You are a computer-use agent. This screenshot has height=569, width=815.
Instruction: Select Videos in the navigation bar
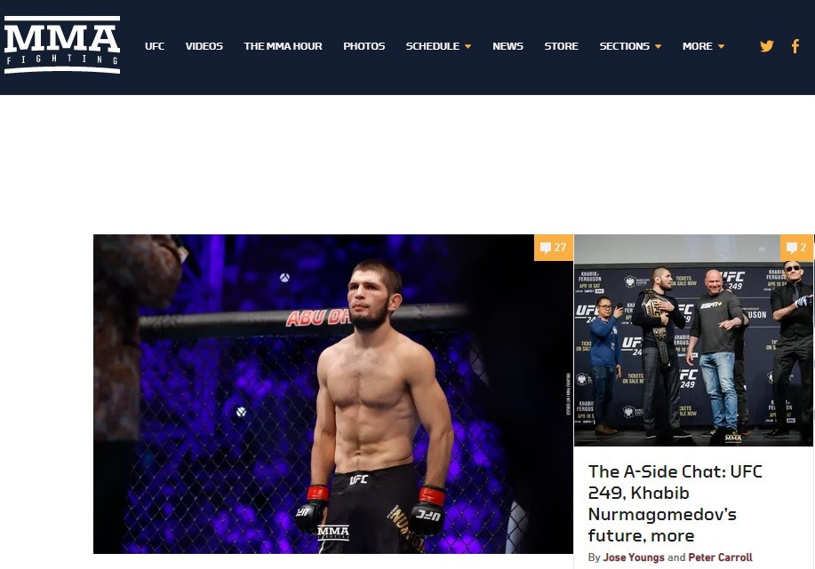click(x=204, y=46)
